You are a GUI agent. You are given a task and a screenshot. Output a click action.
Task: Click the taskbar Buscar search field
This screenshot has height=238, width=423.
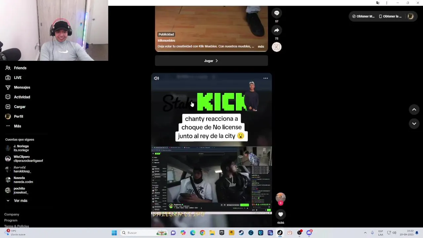tap(144, 233)
